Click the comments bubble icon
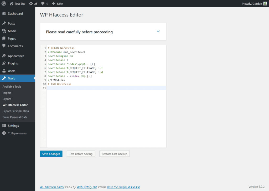269x191 pixels. (43, 3)
